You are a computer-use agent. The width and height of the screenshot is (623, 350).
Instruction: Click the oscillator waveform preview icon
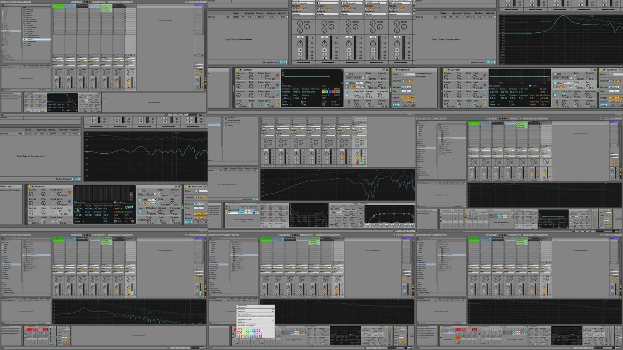click(129, 208)
